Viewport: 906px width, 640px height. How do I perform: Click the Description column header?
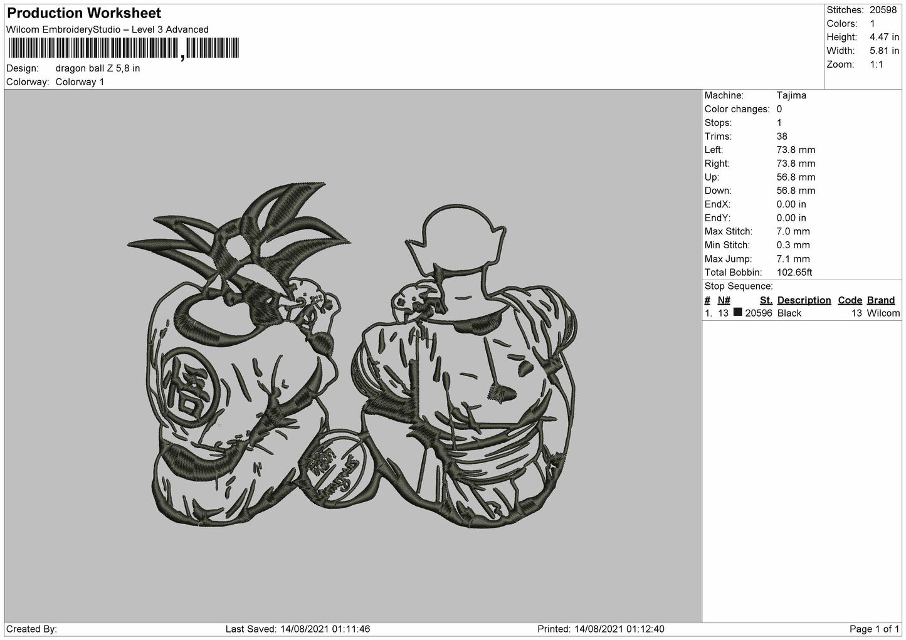click(804, 300)
